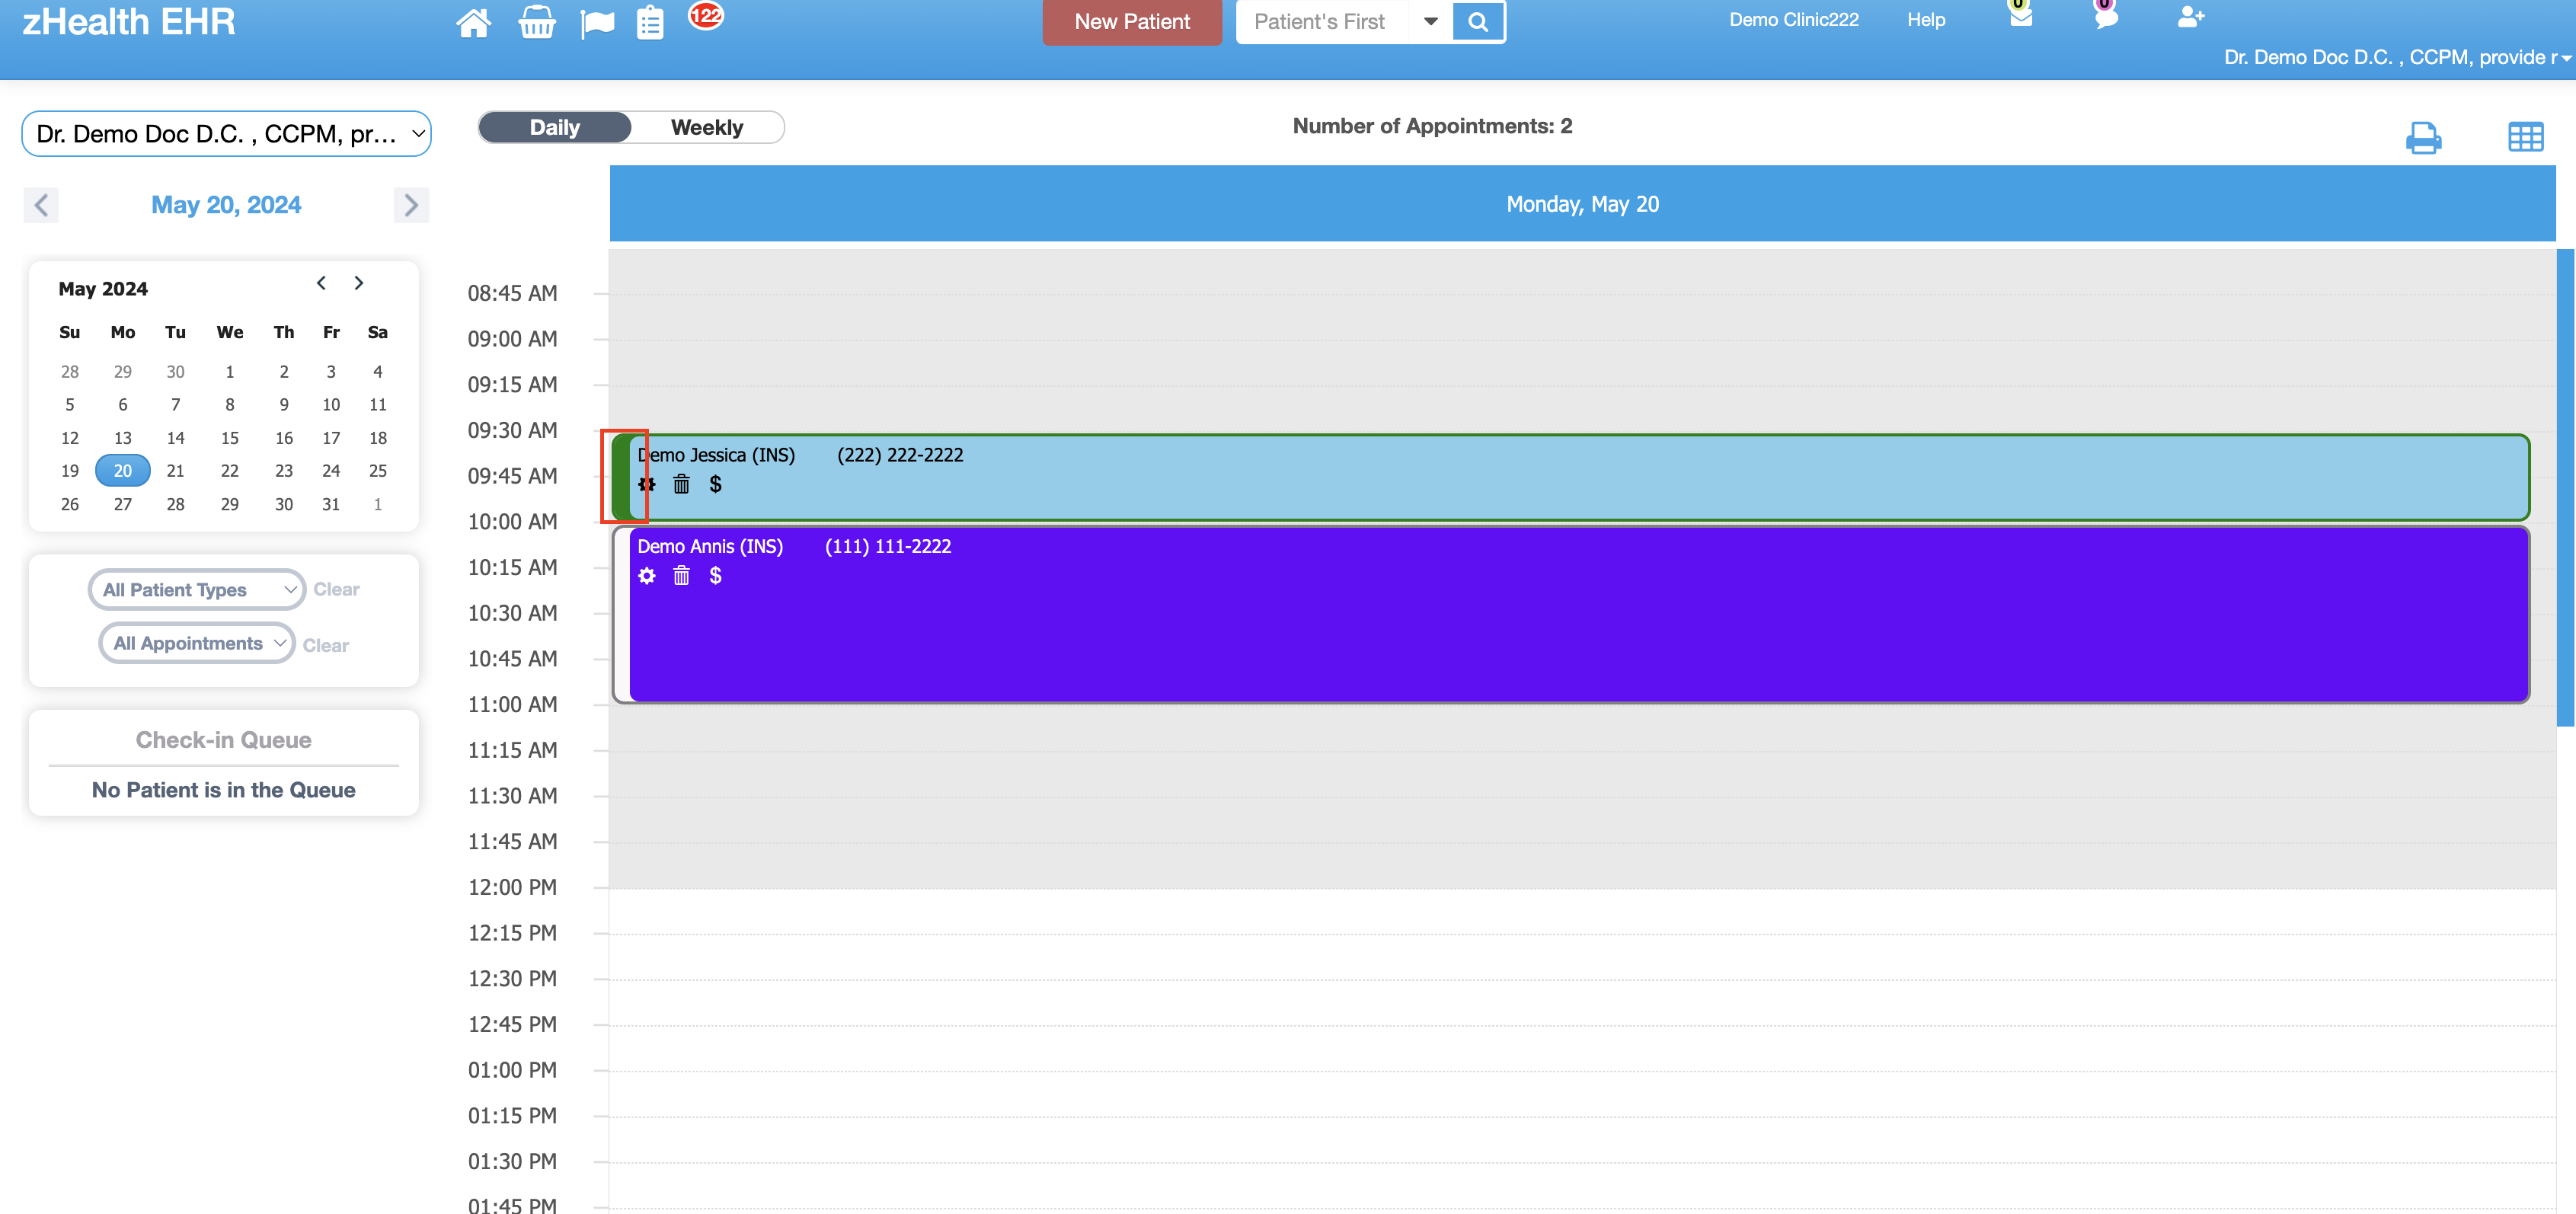Open patient search type dropdown arrow

[x=1431, y=21]
